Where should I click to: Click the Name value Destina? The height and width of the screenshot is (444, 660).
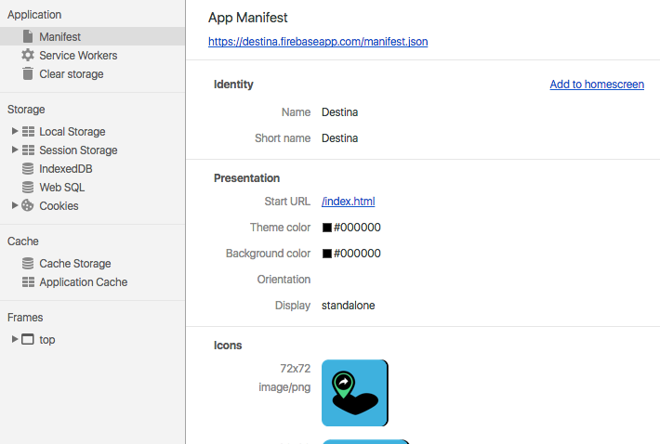(x=339, y=112)
